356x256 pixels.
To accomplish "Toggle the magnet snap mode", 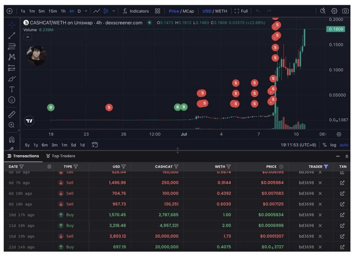I will pos(12,139).
